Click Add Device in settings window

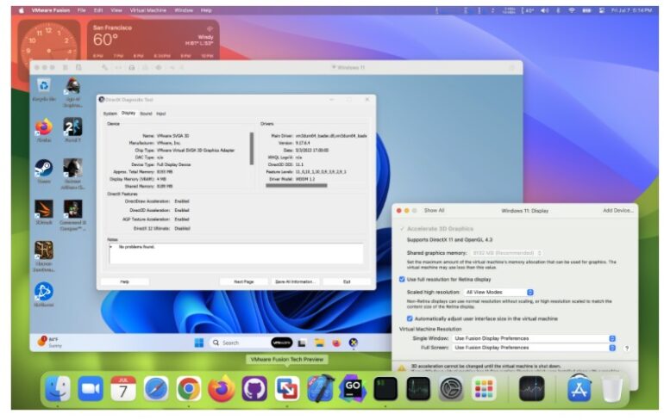(x=617, y=210)
